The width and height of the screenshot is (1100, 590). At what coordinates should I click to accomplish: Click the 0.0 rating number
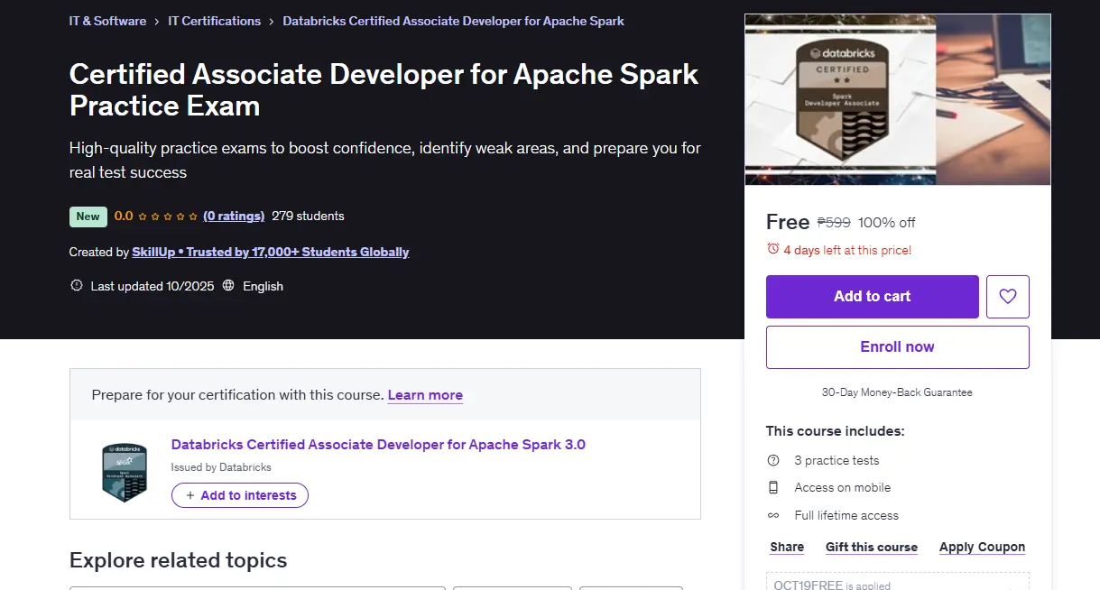124,216
